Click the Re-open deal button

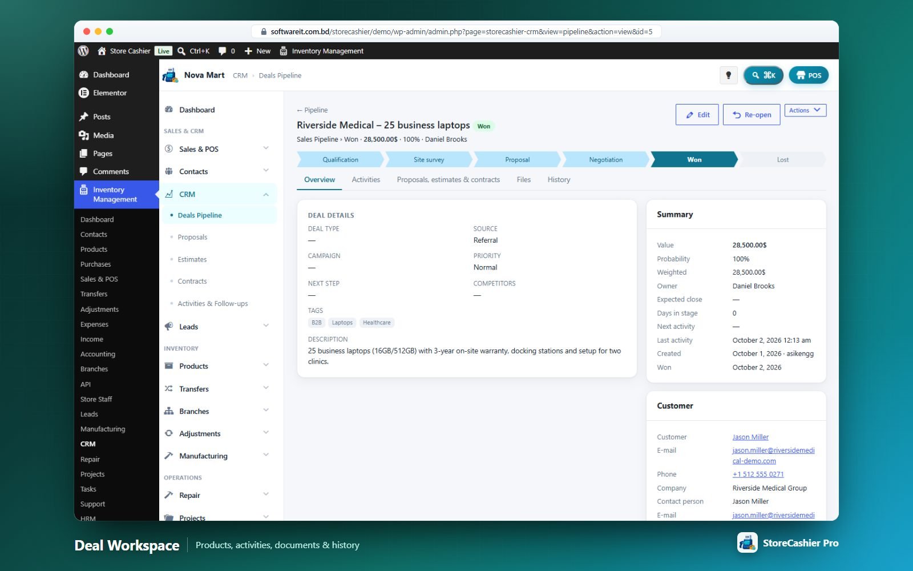pos(752,115)
